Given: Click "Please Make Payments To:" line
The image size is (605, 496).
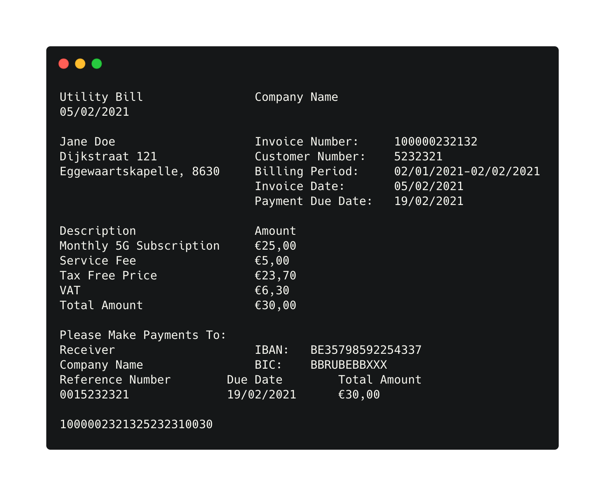Looking at the screenshot, I should tap(143, 335).
